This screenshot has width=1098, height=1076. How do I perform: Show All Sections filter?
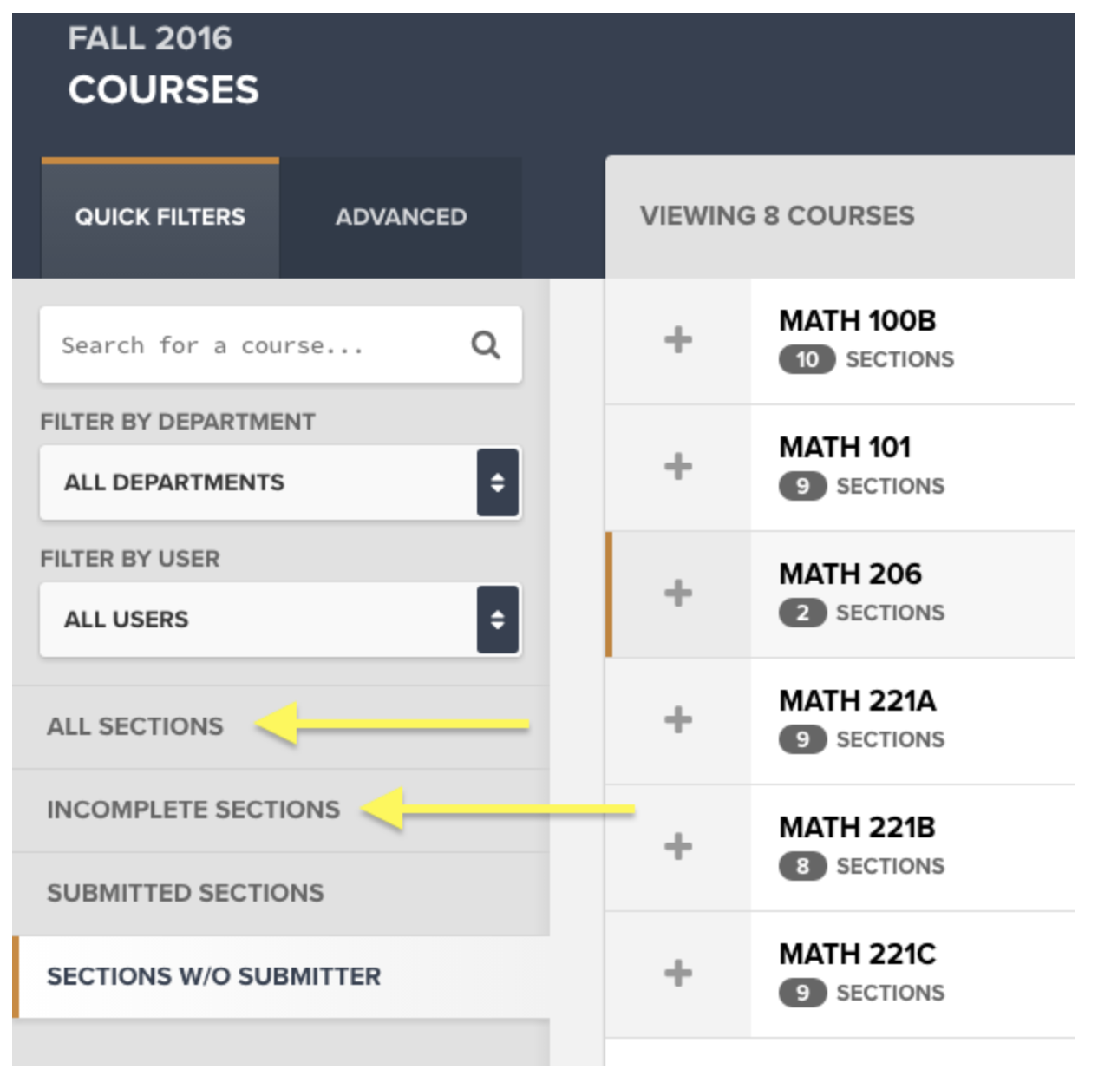[135, 726]
